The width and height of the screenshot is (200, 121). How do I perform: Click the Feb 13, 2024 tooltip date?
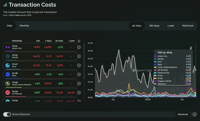165,53
